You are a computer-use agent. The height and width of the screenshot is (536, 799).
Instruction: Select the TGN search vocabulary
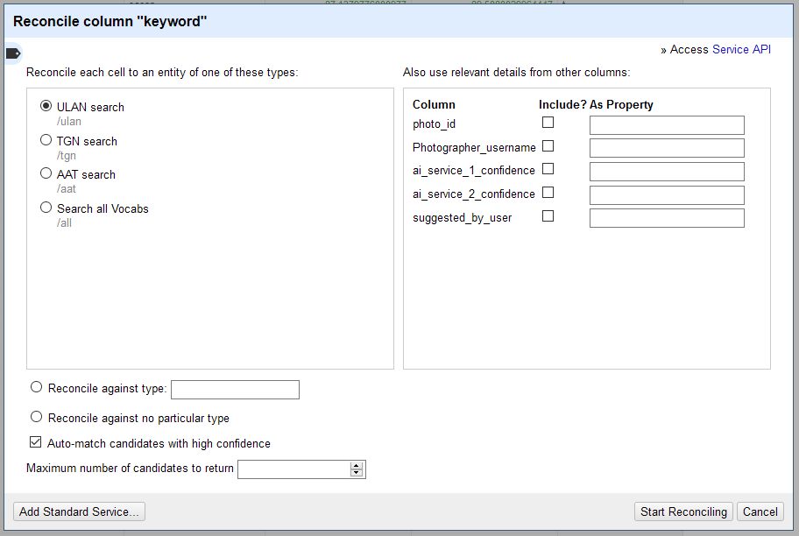[x=45, y=139]
